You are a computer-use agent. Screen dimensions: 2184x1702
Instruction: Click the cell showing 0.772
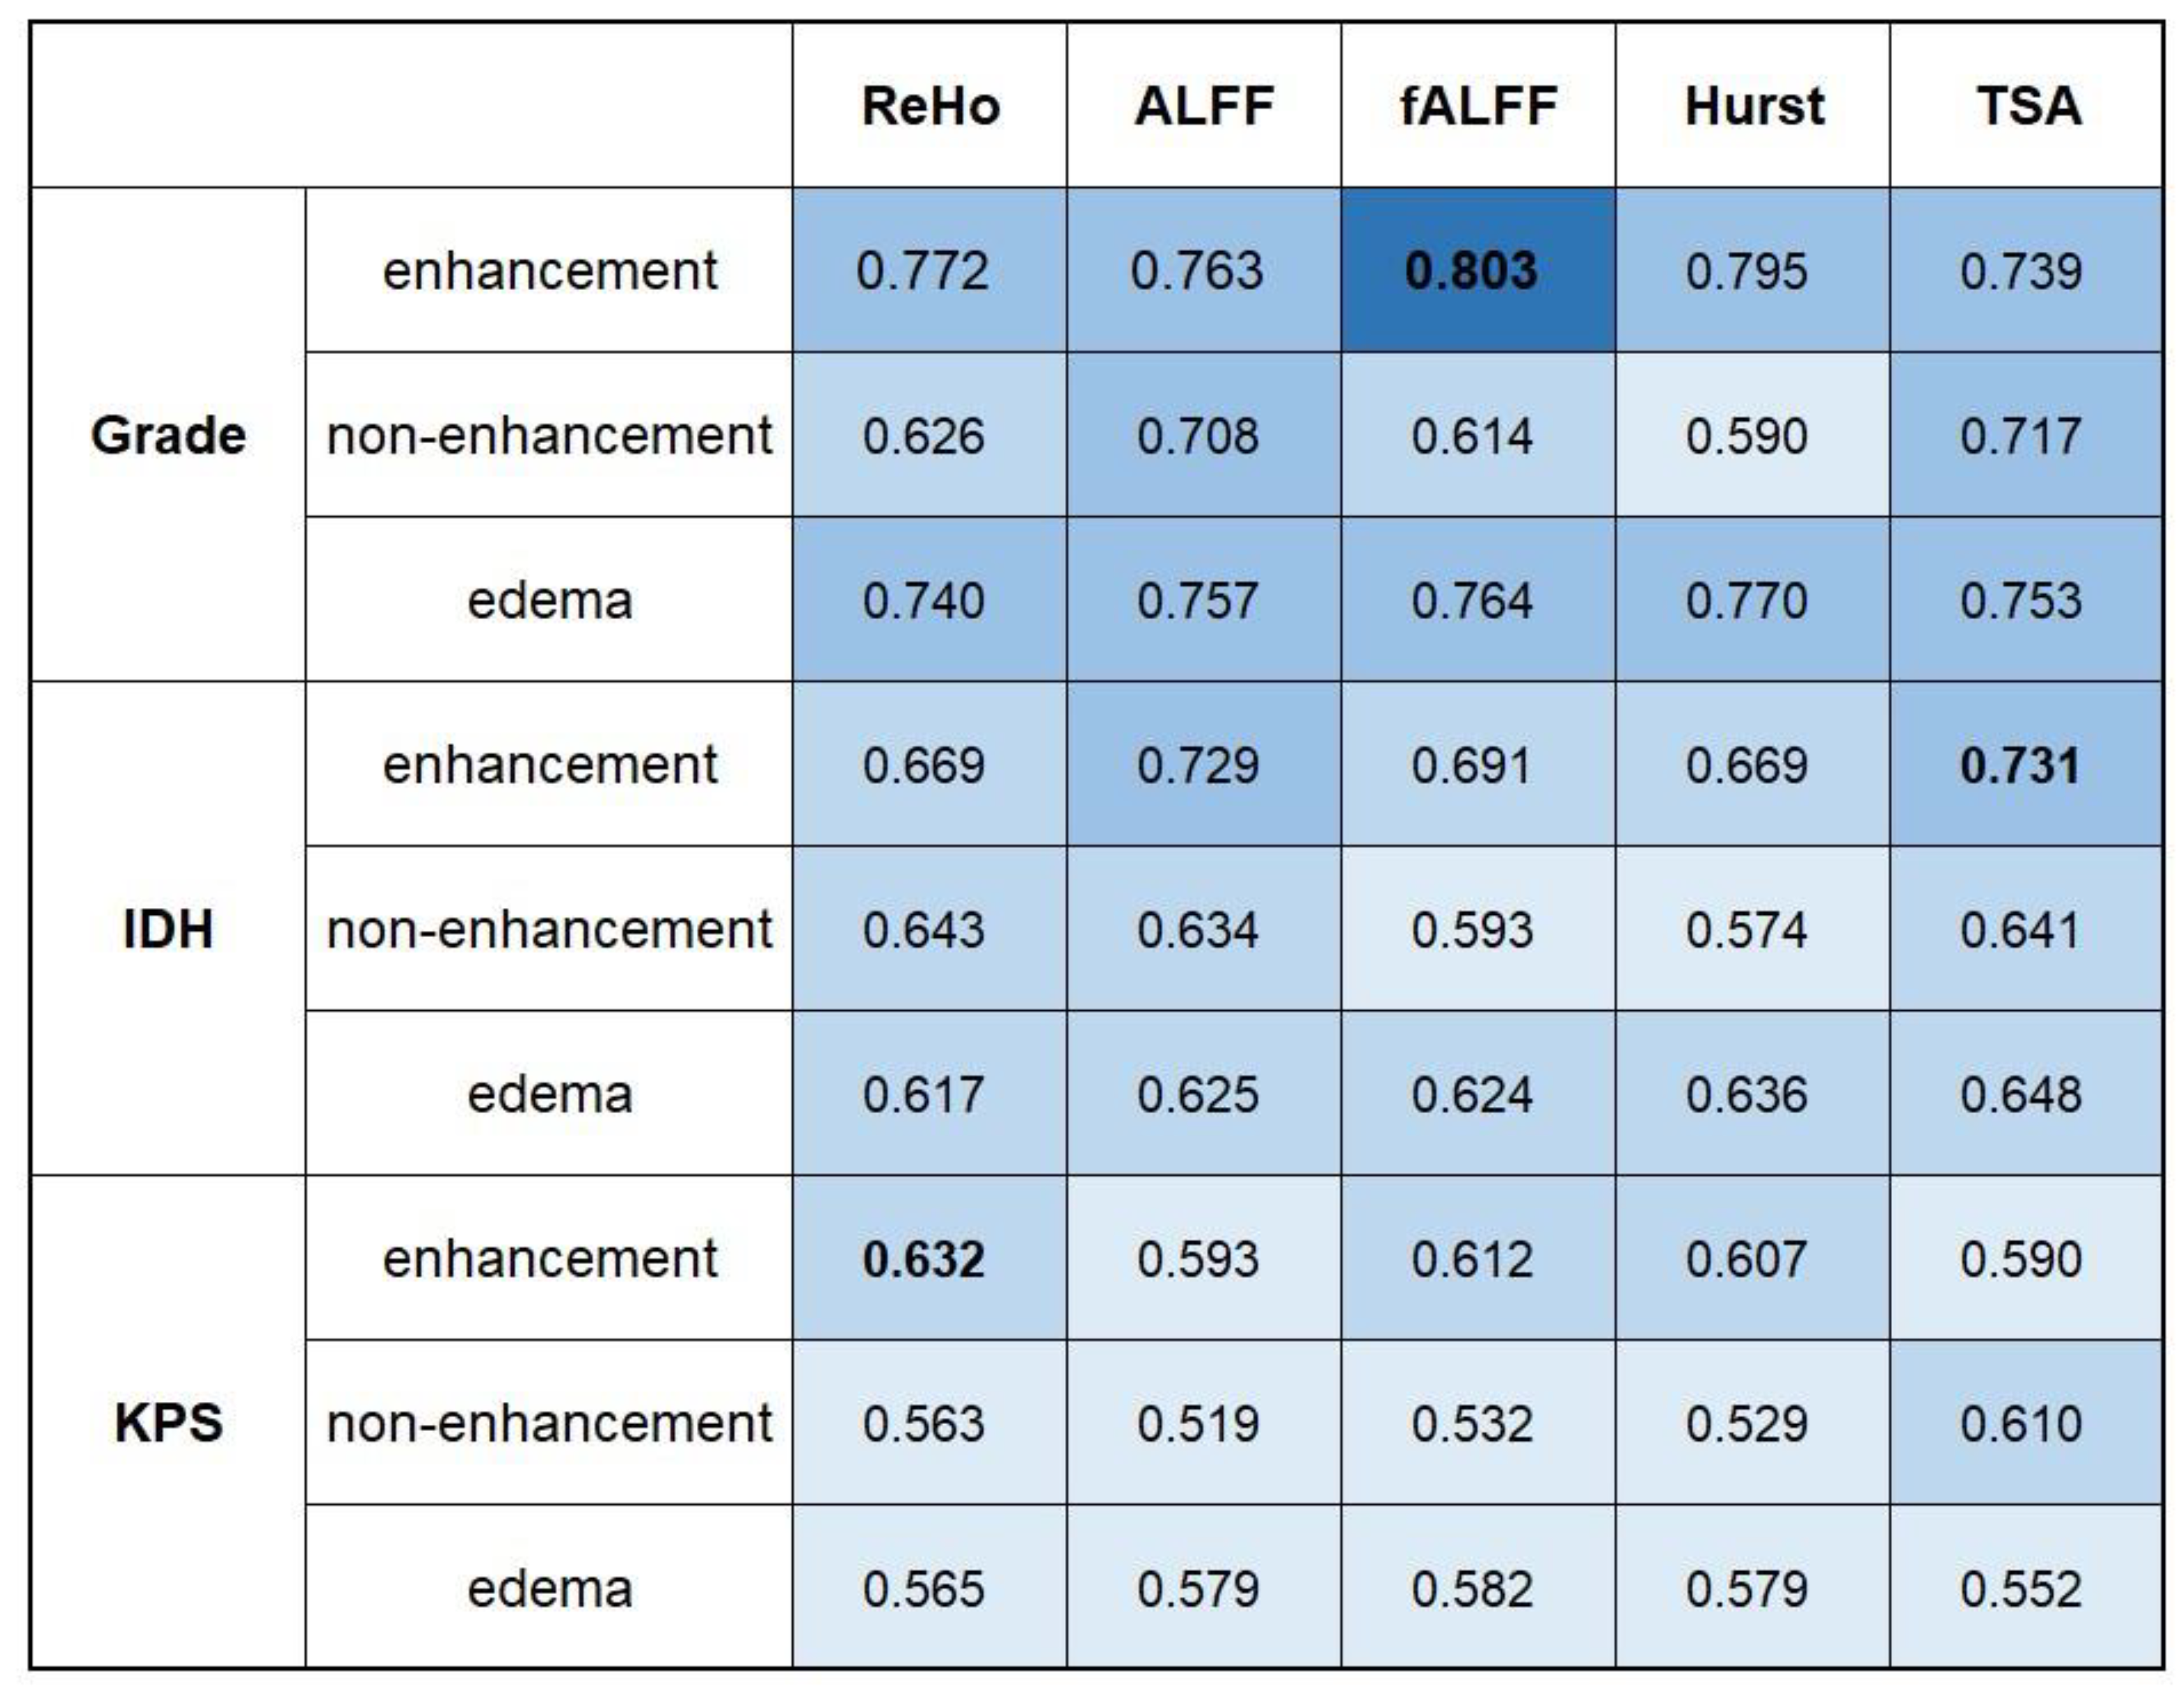coord(923,271)
